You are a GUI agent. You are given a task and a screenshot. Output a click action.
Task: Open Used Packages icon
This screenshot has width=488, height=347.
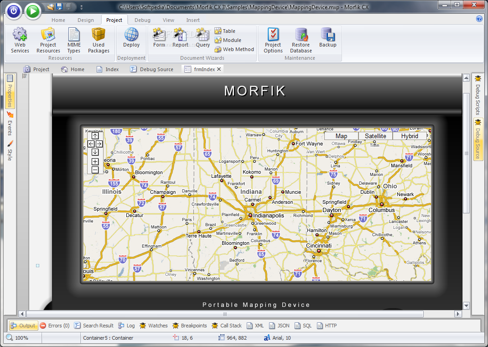pyautogui.click(x=99, y=41)
